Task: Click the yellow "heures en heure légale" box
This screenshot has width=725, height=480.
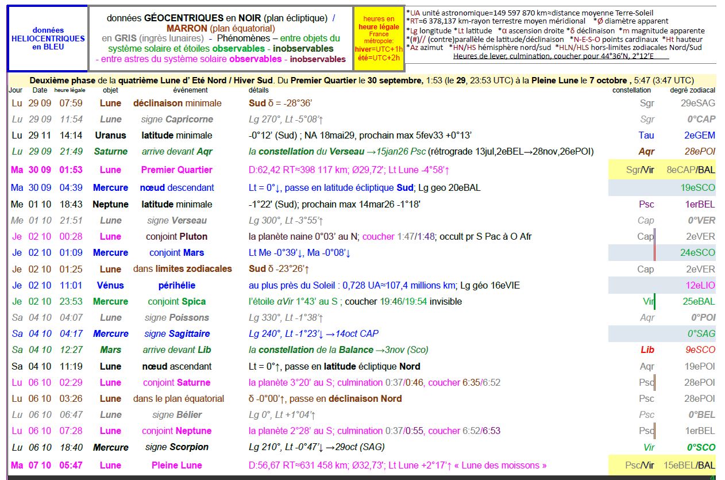Action: [379, 38]
